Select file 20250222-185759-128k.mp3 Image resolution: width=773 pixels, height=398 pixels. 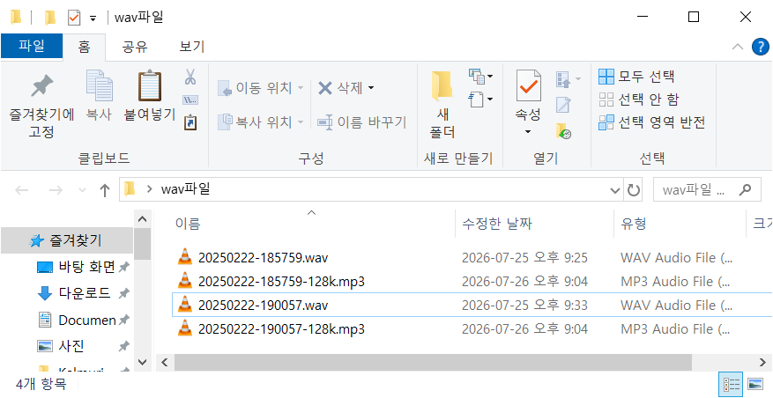pos(281,282)
